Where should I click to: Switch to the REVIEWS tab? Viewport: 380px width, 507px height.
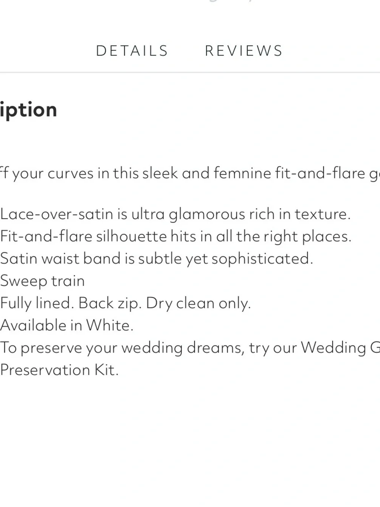coord(244,51)
